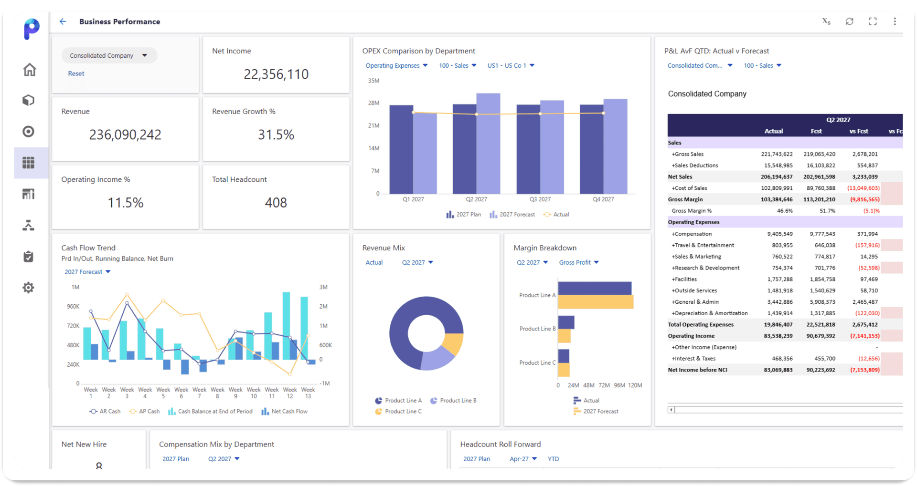The image size is (917, 486).
Task: Open the cube-shaped models icon in sidebar
Action: [x=29, y=100]
